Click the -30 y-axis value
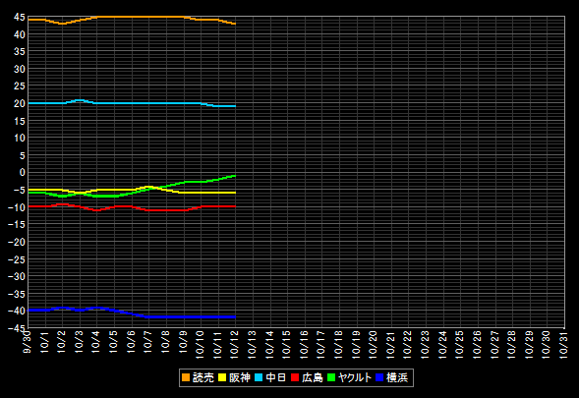This screenshot has width=579, height=398. click(17, 276)
